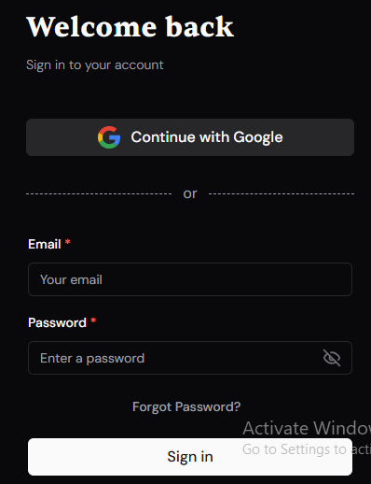371x484 pixels.
Task: Click the dashed line right of 'or'
Action: [282, 193]
